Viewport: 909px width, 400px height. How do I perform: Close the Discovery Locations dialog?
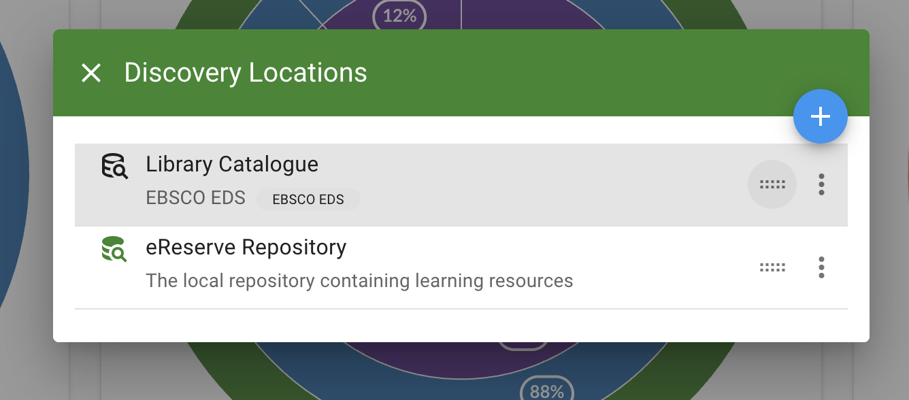click(x=91, y=73)
